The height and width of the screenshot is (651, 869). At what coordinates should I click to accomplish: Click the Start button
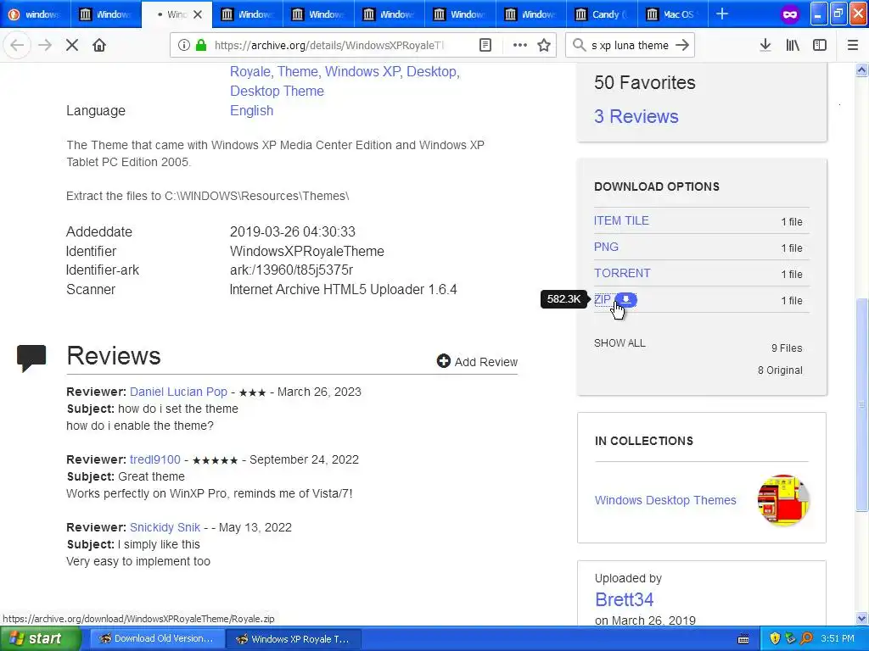41,638
